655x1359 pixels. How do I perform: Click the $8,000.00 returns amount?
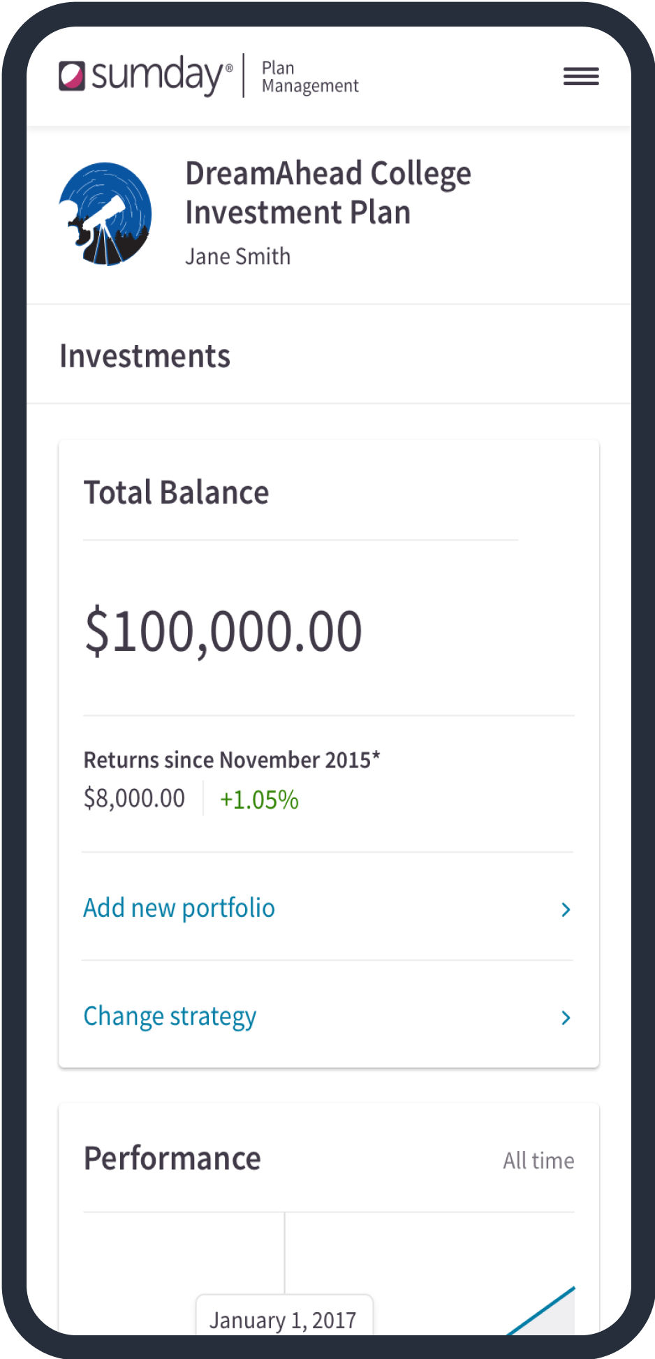(134, 798)
